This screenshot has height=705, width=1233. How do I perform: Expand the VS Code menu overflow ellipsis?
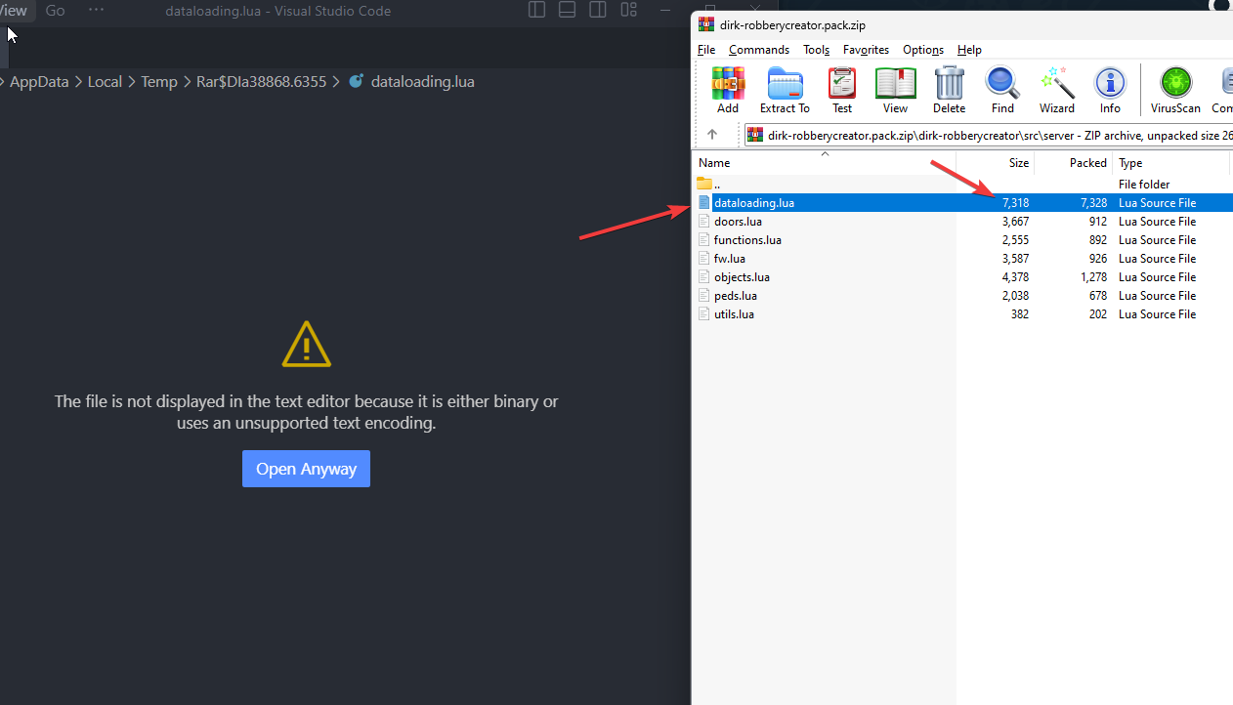pyautogui.click(x=96, y=11)
